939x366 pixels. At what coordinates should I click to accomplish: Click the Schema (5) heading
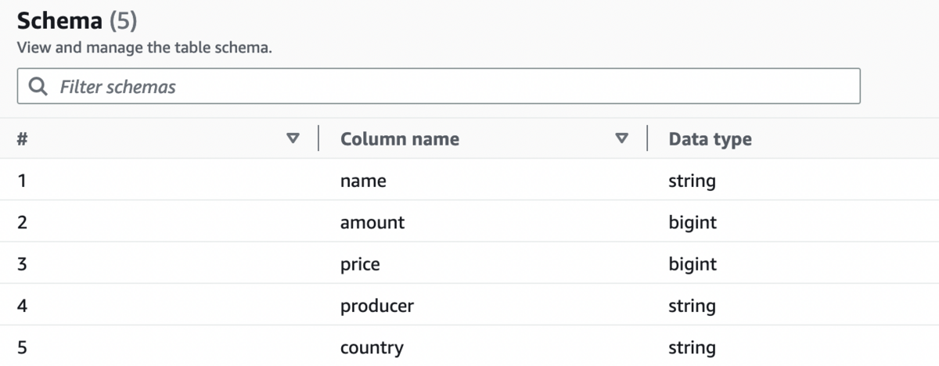(77, 20)
